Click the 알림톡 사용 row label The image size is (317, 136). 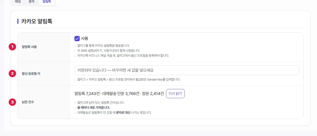point(29,47)
